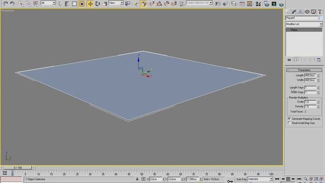Activate the Select and Rotate tool
325x183 pixels.
97,4
